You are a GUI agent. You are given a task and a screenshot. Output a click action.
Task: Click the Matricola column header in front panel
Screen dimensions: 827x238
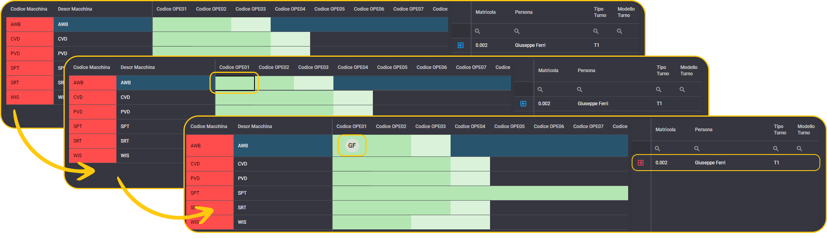click(666, 130)
